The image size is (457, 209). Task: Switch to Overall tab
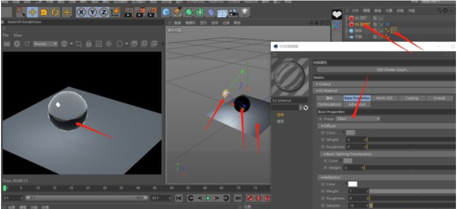pyautogui.click(x=439, y=98)
